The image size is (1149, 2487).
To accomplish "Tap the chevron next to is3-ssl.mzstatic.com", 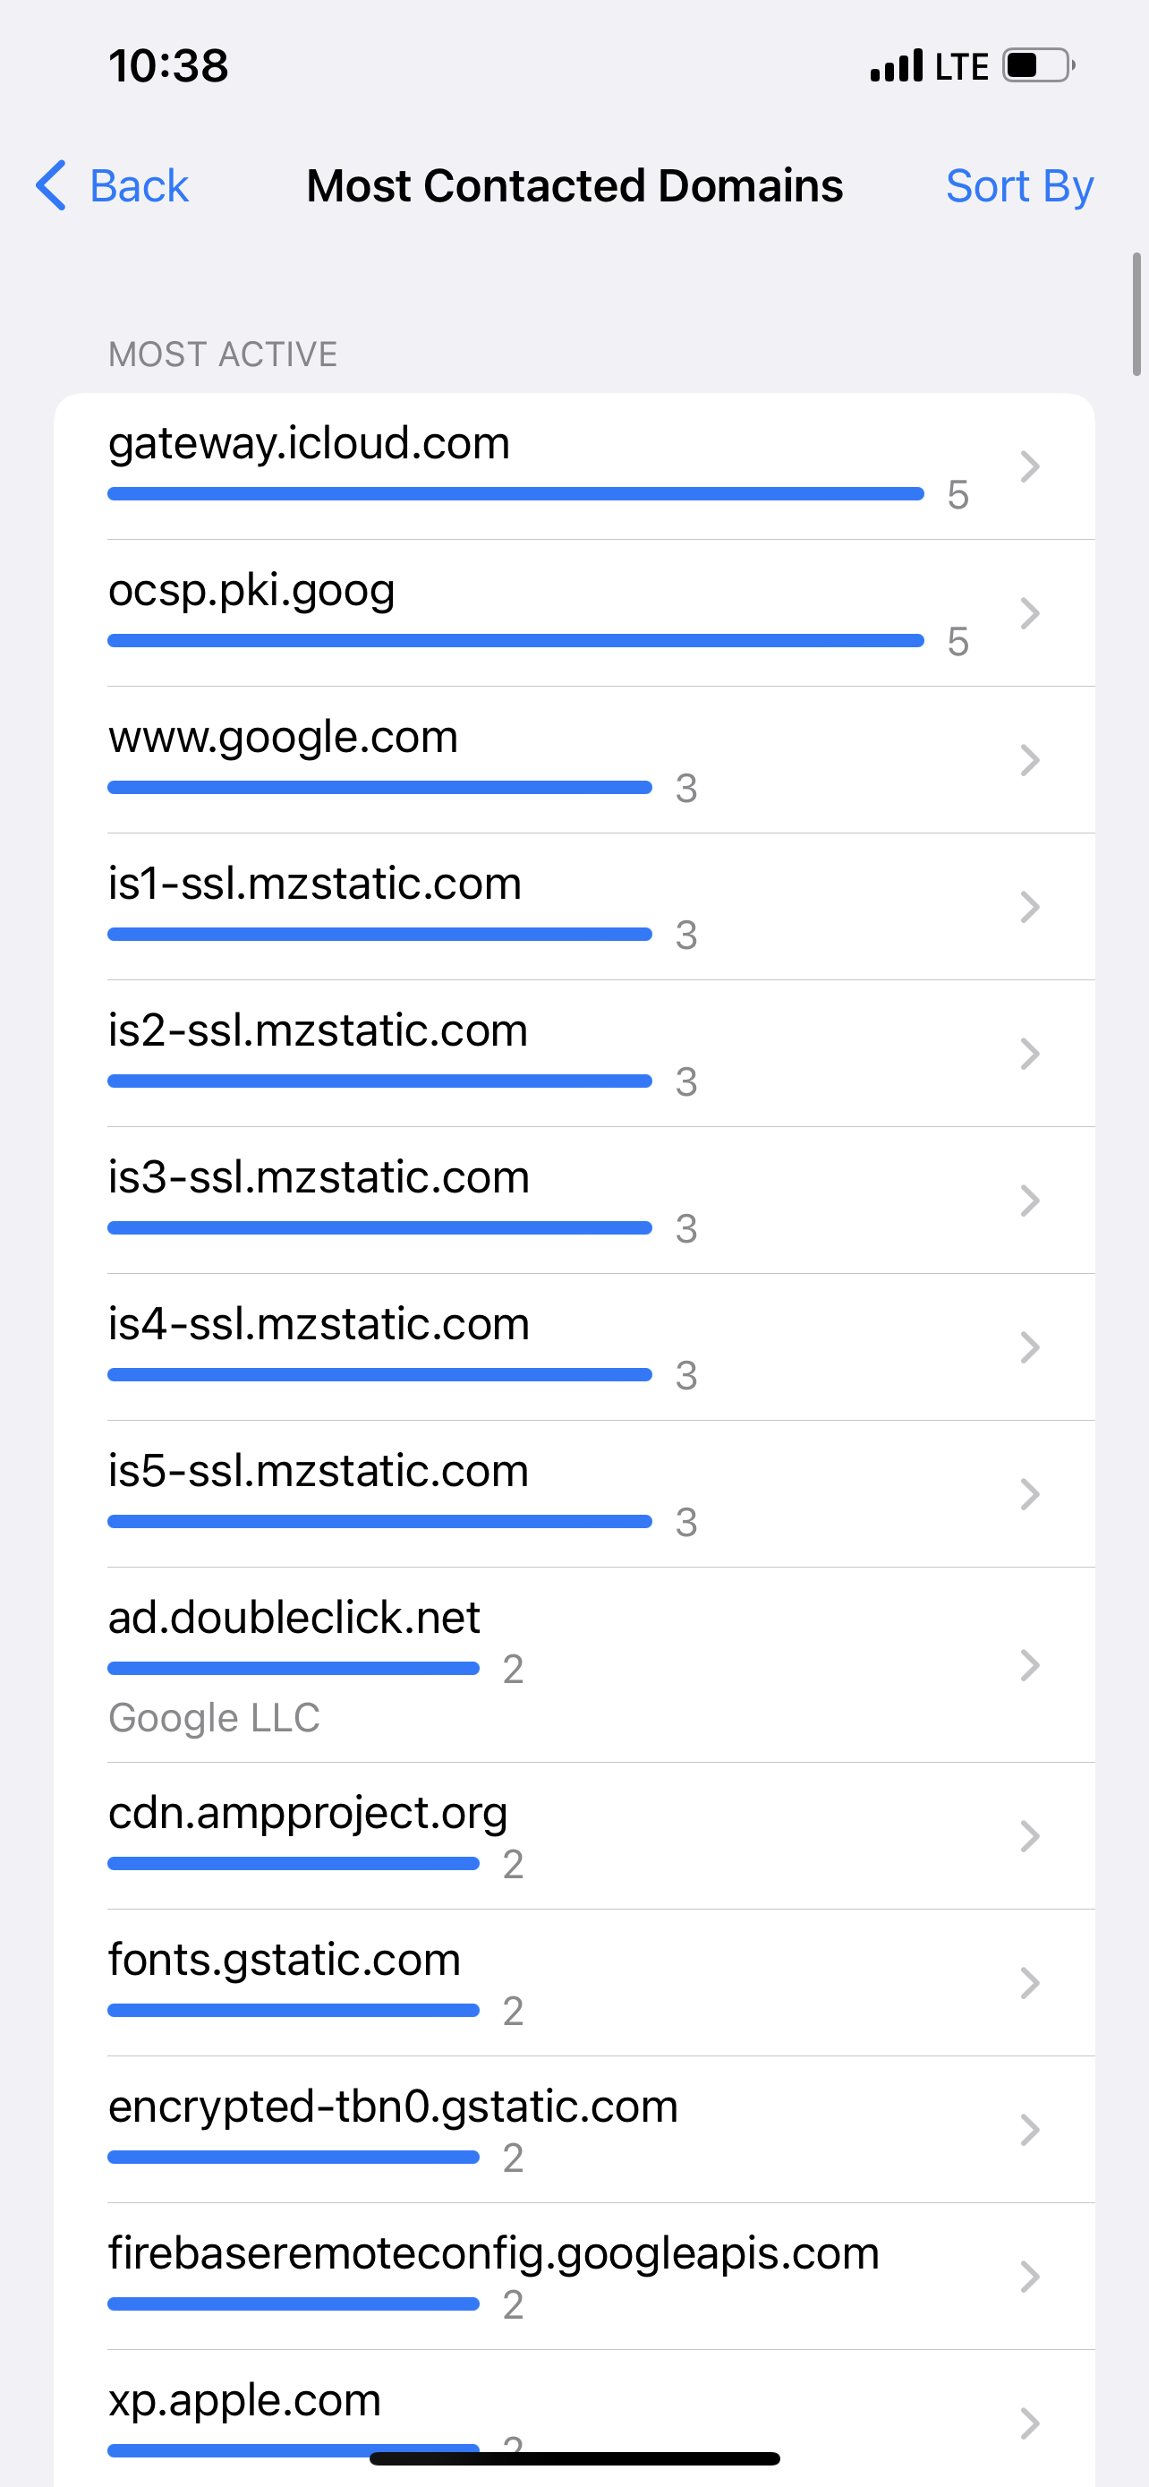I will coord(1029,1201).
